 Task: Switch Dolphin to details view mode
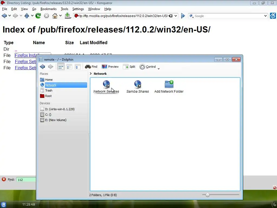pyautogui.click(x=77, y=67)
